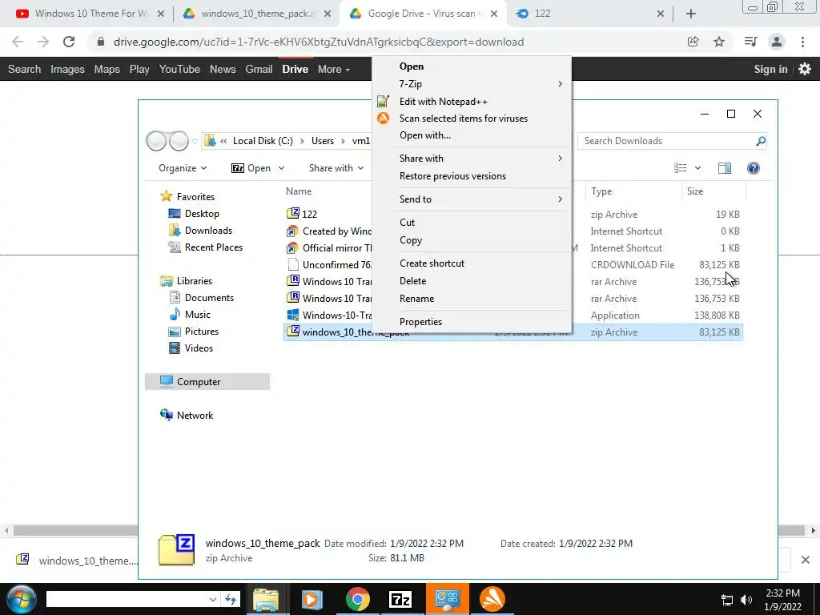The image size is (820, 615).
Task: Select Network in the navigation pane
Action: pyautogui.click(x=195, y=416)
